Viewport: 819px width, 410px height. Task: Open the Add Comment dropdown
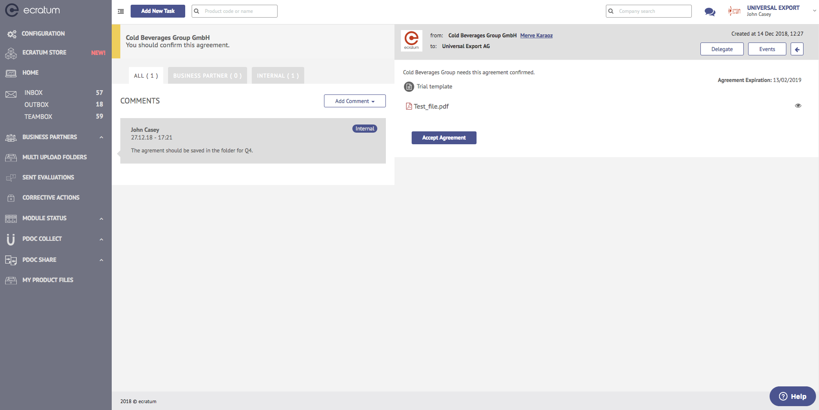(x=355, y=101)
